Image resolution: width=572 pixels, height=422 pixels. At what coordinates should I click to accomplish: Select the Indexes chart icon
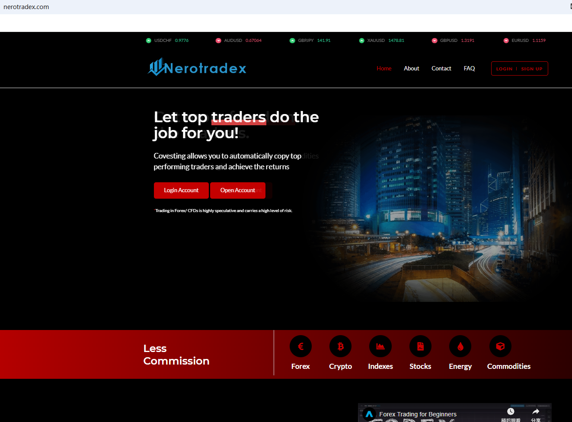coord(380,346)
